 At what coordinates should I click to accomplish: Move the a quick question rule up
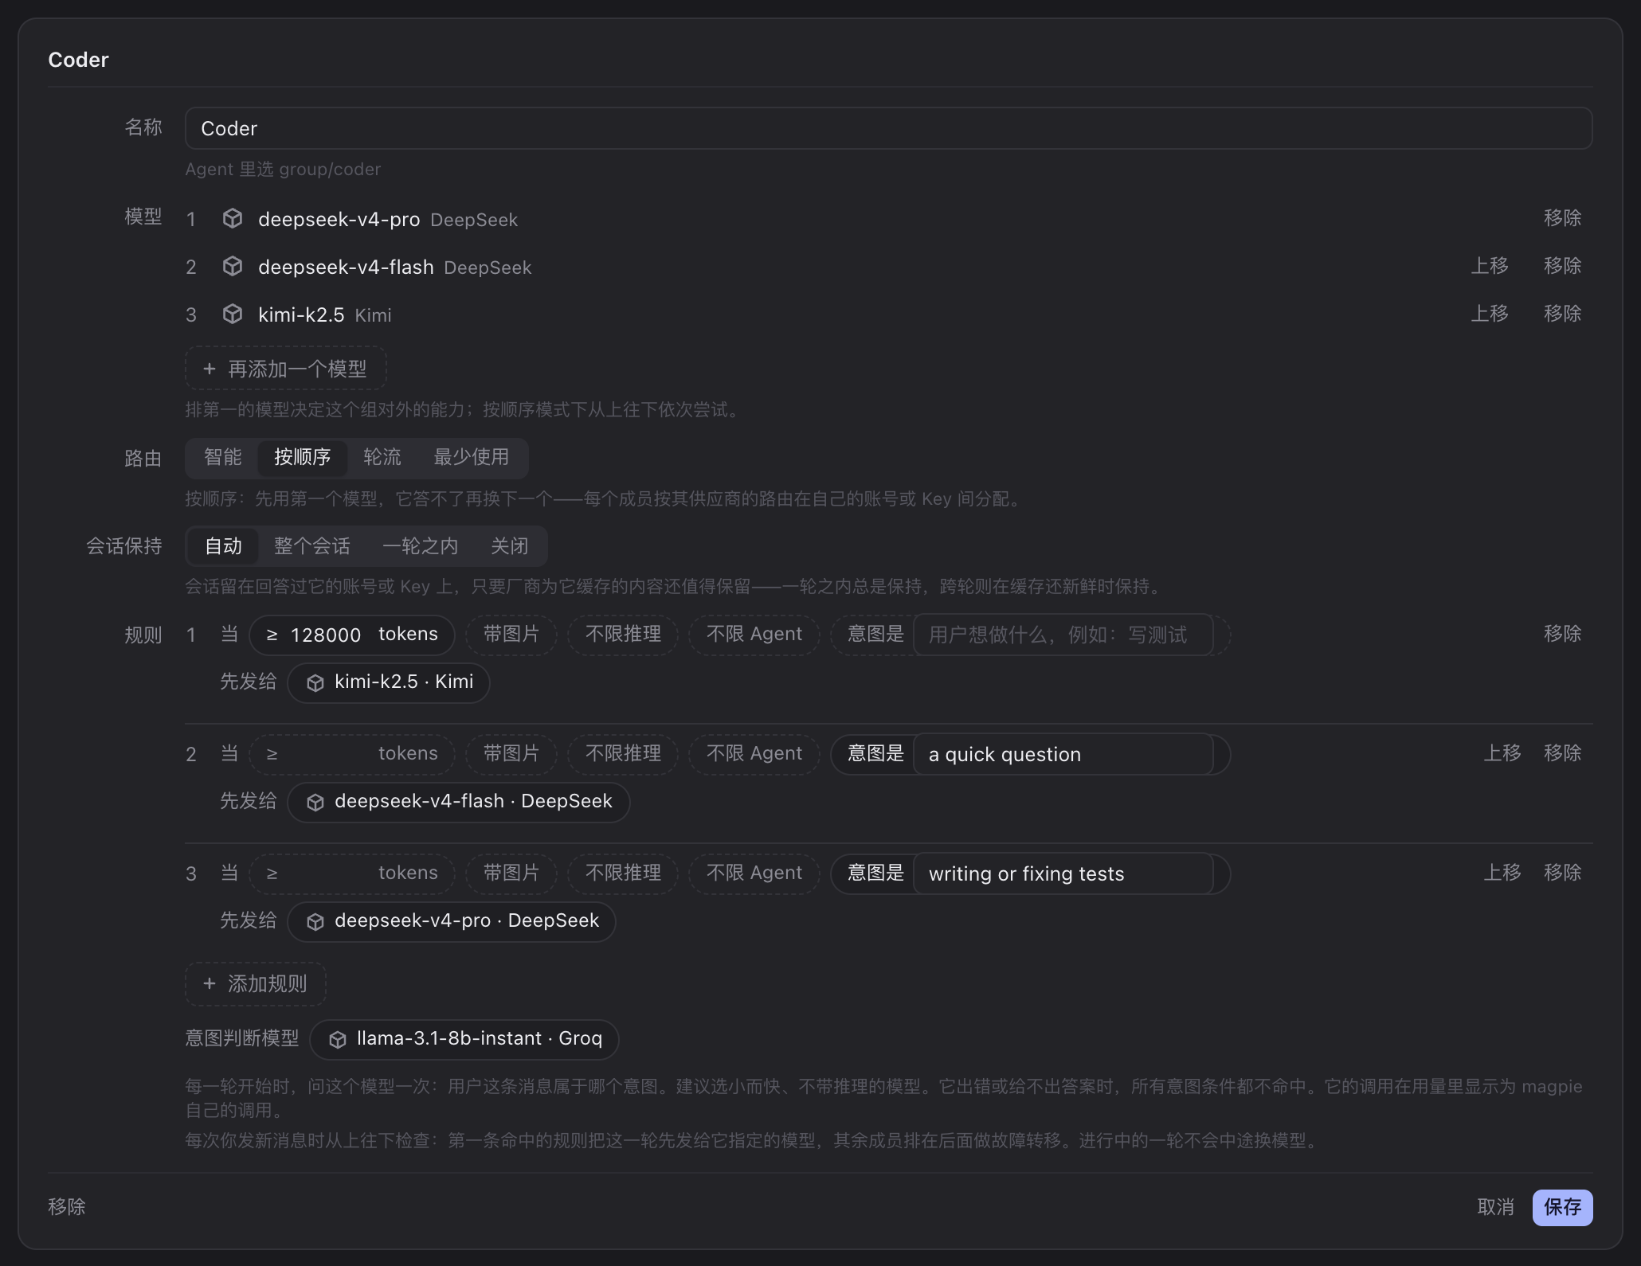click(1502, 753)
